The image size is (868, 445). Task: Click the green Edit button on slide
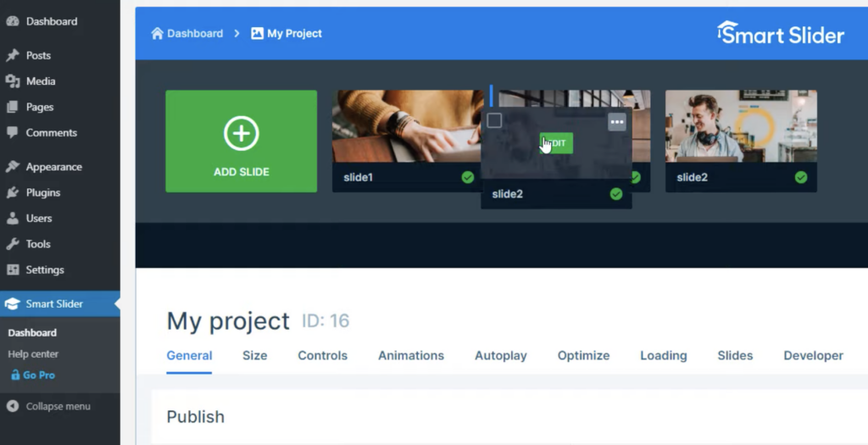coord(557,143)
